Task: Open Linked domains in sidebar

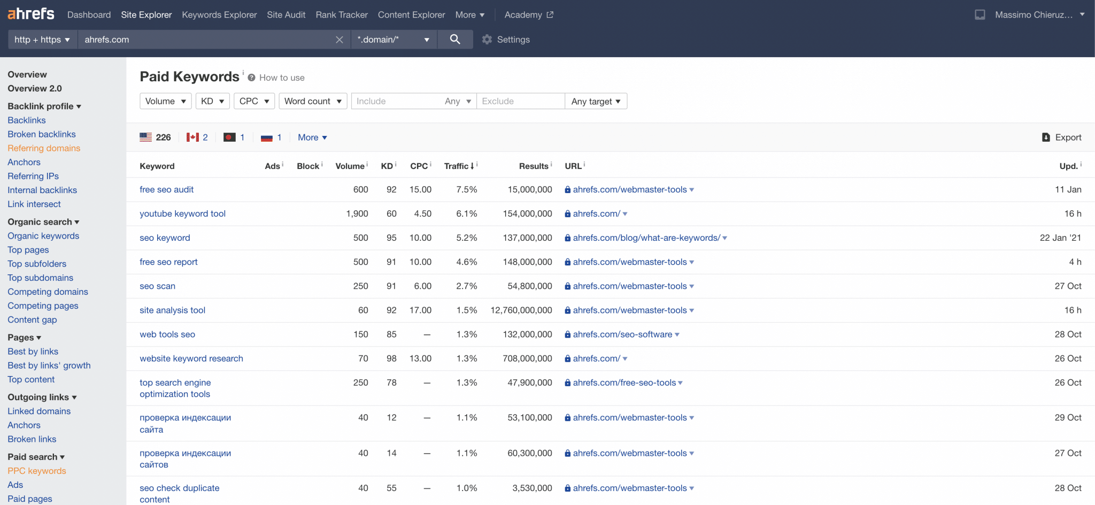Action: tap(39, 411)
